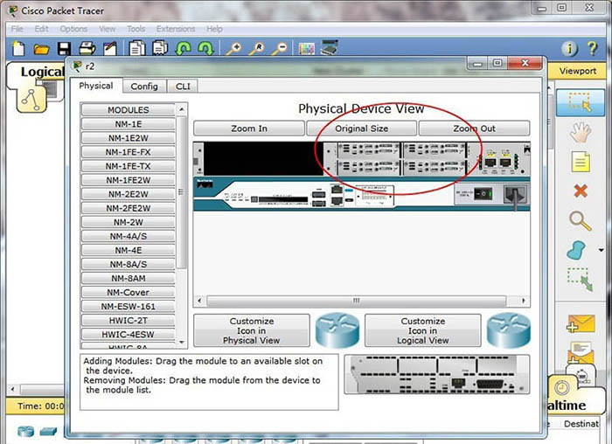Select the NM-1E module
Image resolution: width=612 pixels, height=444 pixels.
click(128, 124)
